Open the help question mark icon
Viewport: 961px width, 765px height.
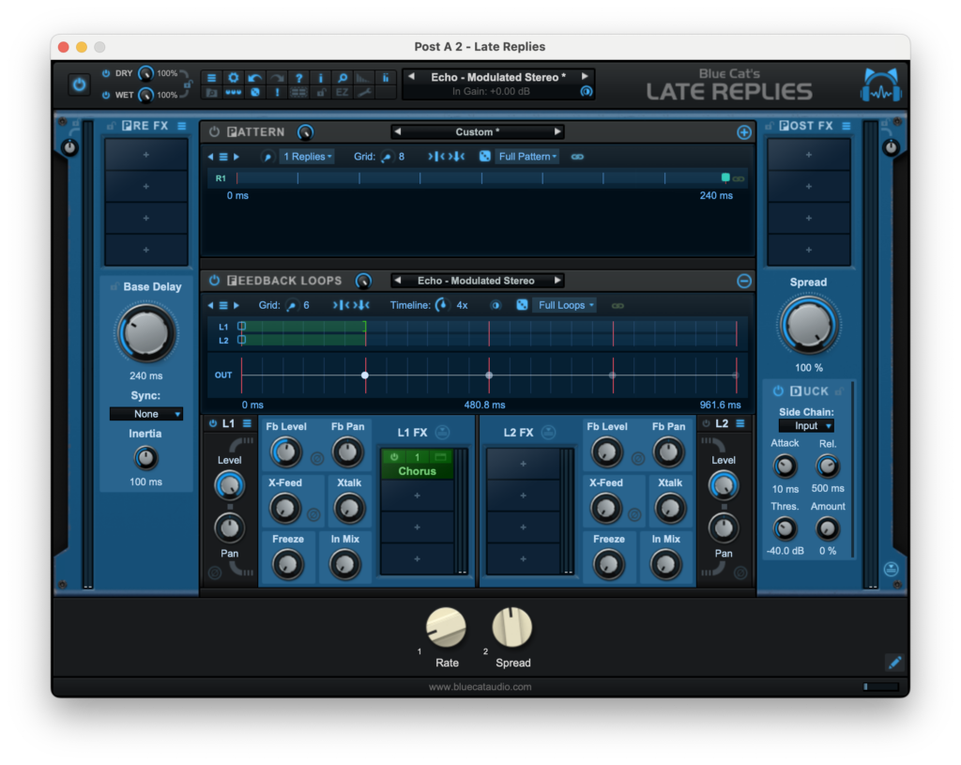298,78
